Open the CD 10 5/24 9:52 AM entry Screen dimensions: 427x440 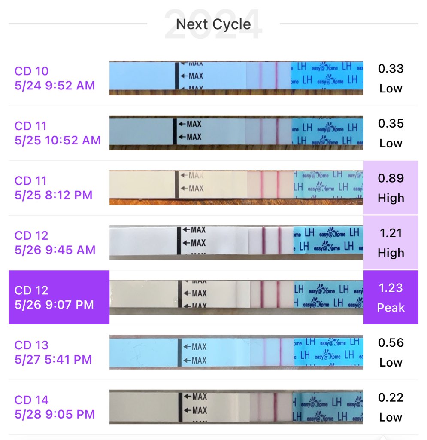click(x=55, y=78)
